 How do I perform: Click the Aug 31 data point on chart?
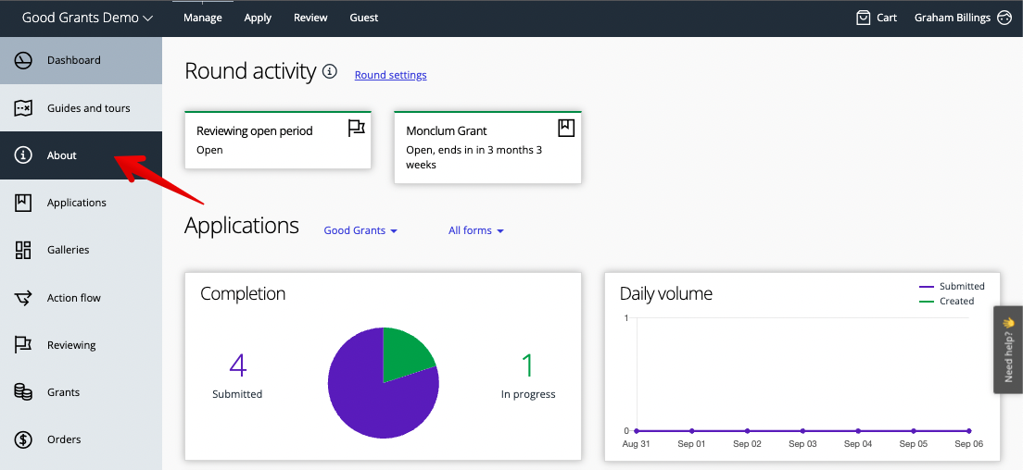tap(637, 431)
